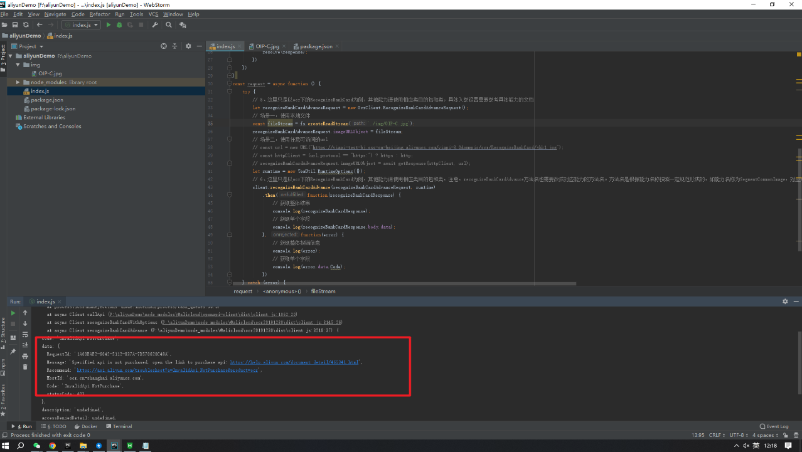Click the Save All toolbar icon

(x=14, y=25)
